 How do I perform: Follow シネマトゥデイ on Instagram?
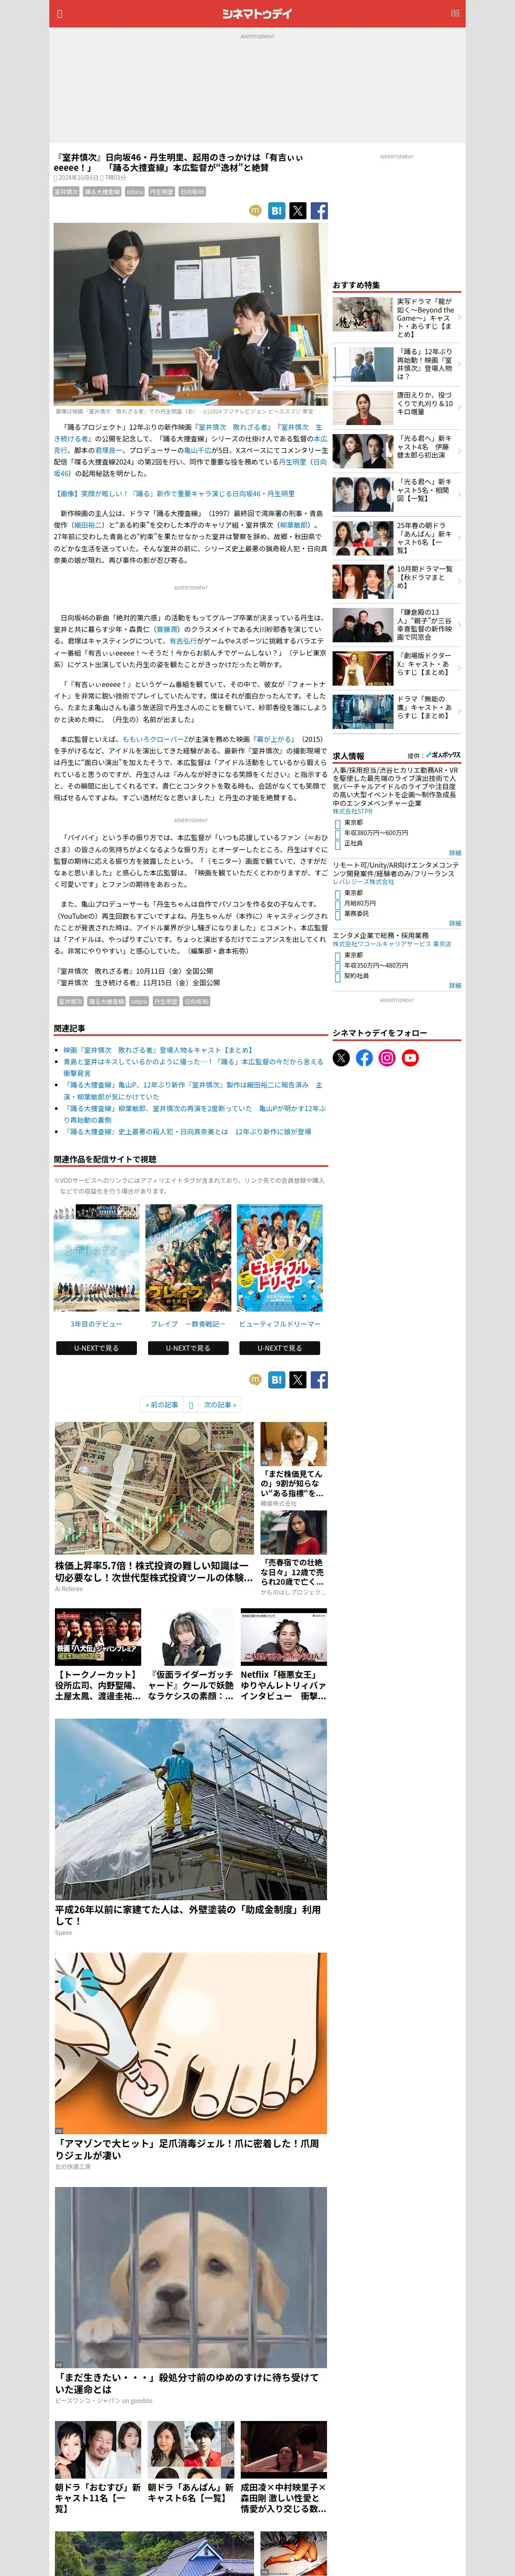pyautogui.click(x=387, y=1057)
